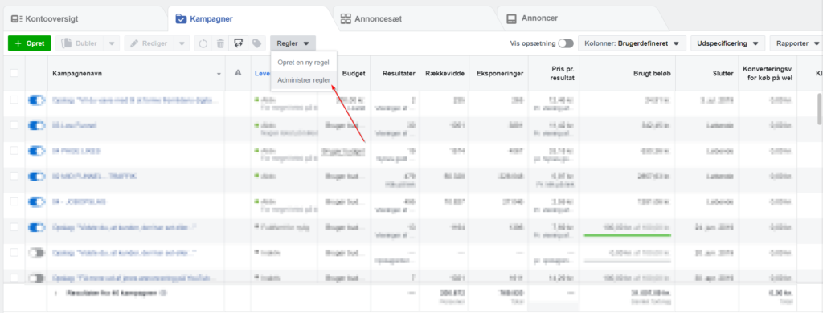The height and width of the screenshot is (313, 823).
Task: Open the Udspecificering dropdown
Action: click(x=727, y=43)
